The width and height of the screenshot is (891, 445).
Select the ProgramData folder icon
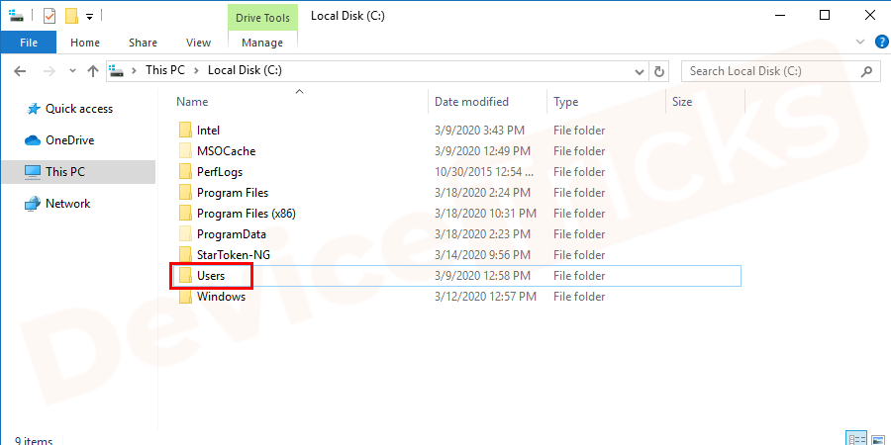(x=185, y=233)
